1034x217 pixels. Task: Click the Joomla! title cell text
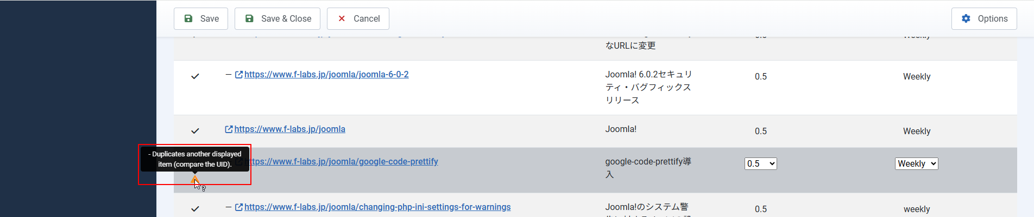621,129
